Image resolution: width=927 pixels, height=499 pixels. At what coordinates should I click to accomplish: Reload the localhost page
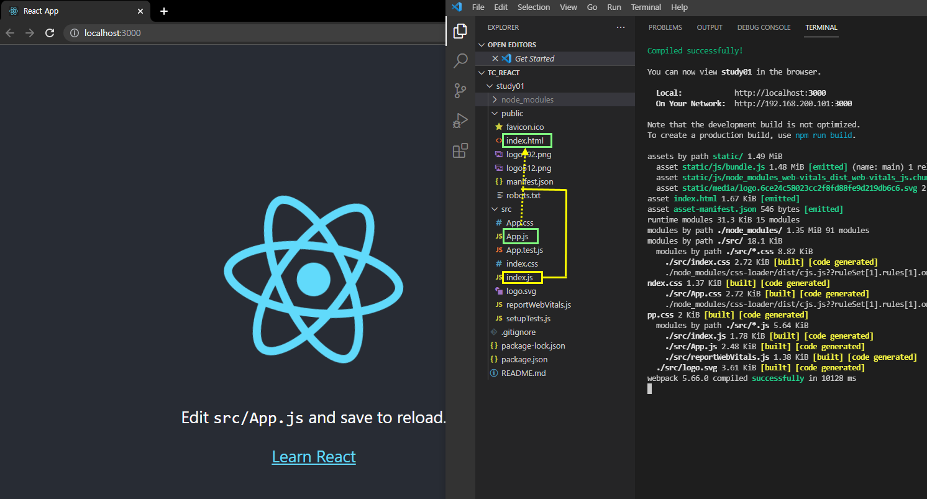pyautogui.click(x=50, y=33)
